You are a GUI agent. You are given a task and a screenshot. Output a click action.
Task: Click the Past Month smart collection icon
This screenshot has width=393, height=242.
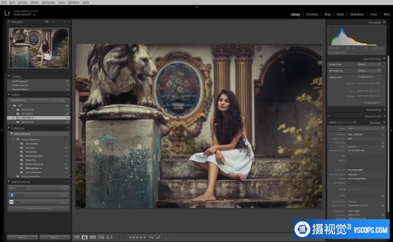click(22, 152)
